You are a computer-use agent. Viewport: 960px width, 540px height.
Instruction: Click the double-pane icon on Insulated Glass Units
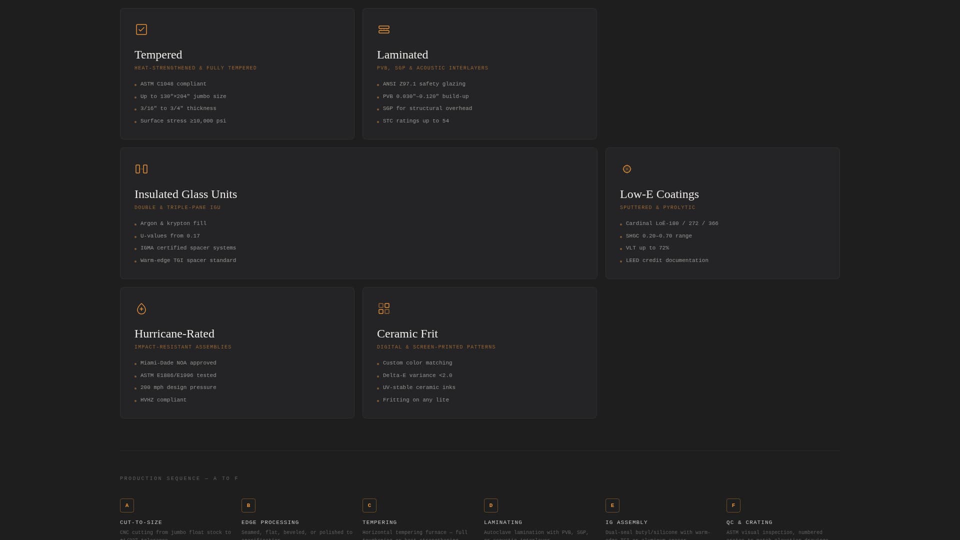click(141, 169)
